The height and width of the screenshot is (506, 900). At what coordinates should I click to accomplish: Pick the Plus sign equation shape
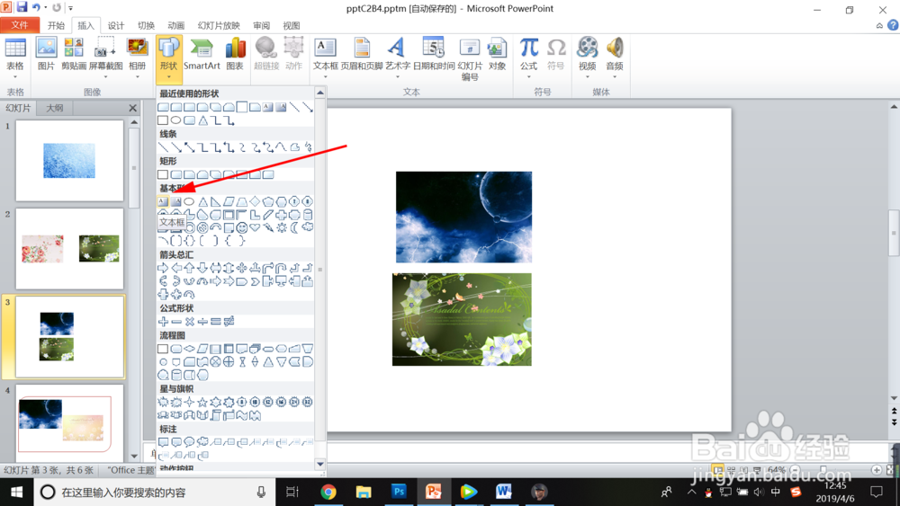pyautogui.click(x=163, y=322)
